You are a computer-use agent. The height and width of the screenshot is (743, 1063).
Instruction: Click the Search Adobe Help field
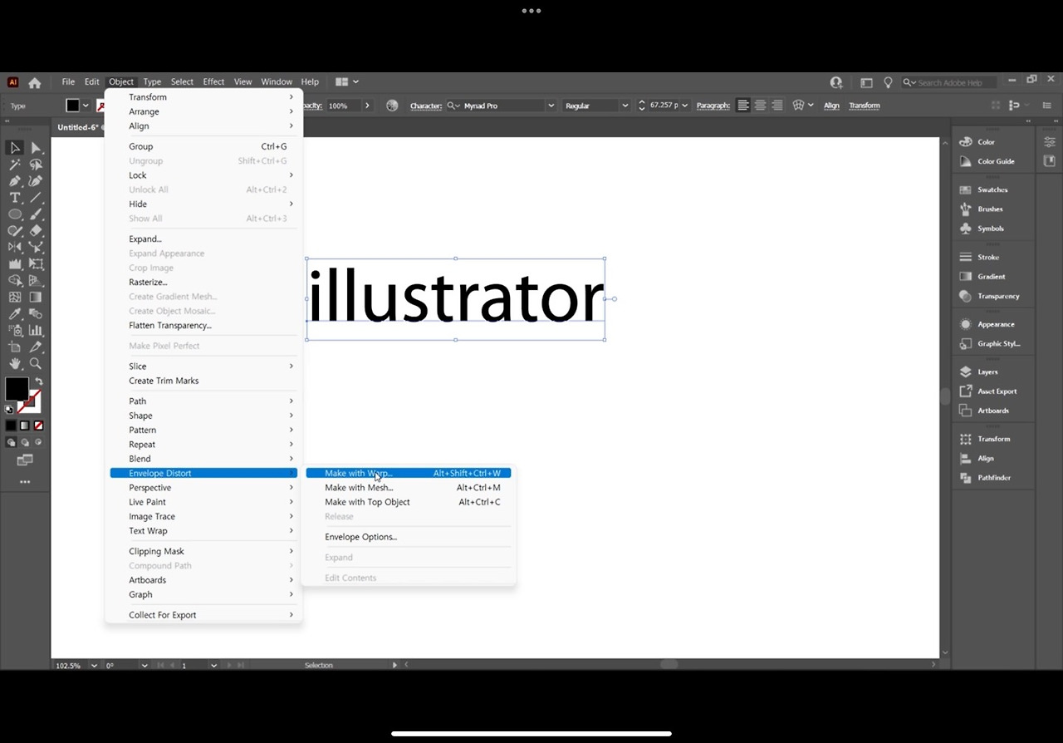[x=950, y=82]
